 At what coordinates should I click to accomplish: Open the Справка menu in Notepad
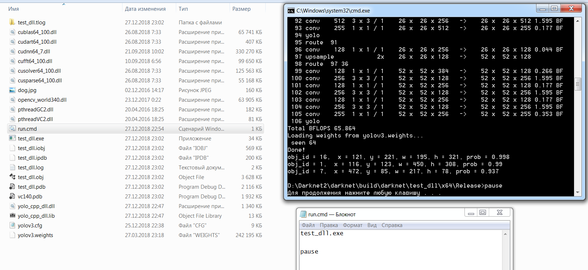pos(392,225)
